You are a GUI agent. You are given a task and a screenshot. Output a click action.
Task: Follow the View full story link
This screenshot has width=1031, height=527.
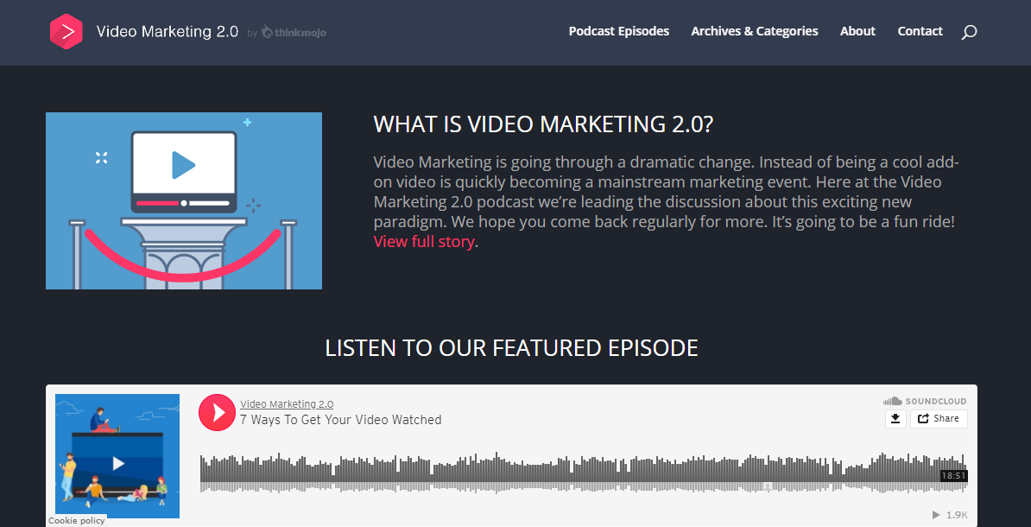click(423, 241)
